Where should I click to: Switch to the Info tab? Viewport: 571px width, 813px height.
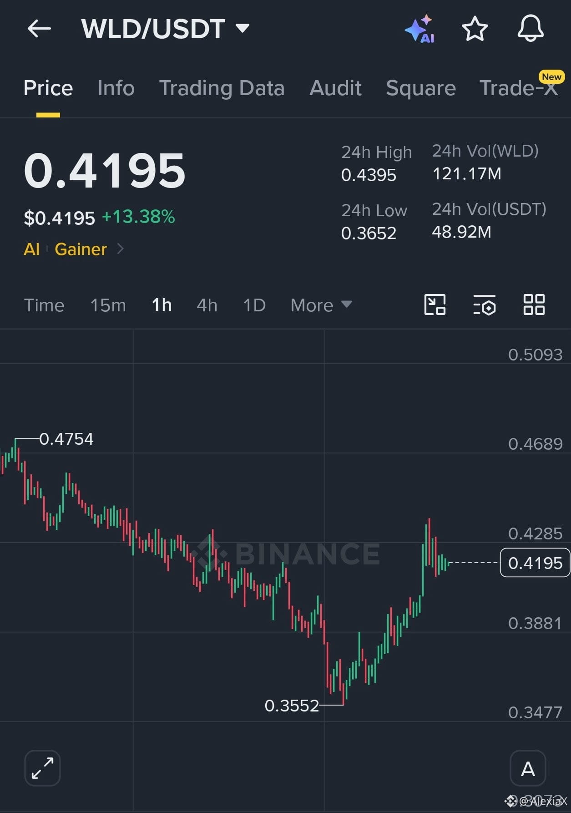point(116,88)
